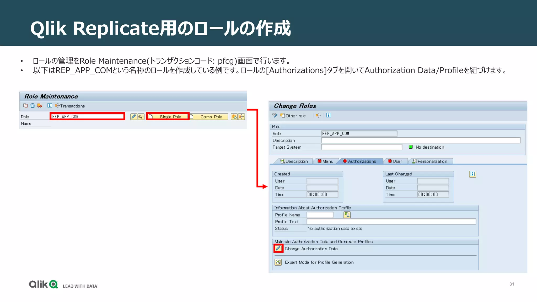Viewport: 537px width, 302px height.
Task: Click glasses display icon beside Role field
Action: point(141,117)
